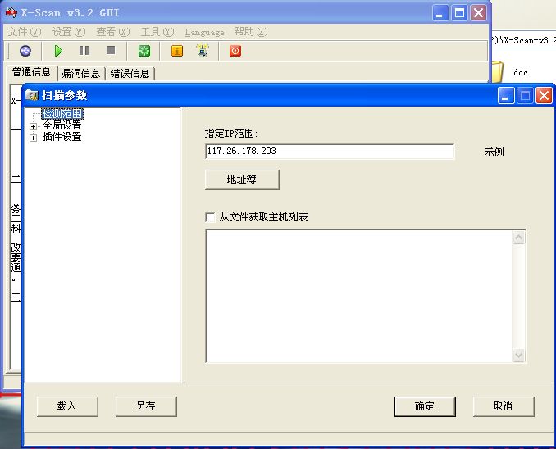Select 检测范围 tree item

click(x=62, y=114)
